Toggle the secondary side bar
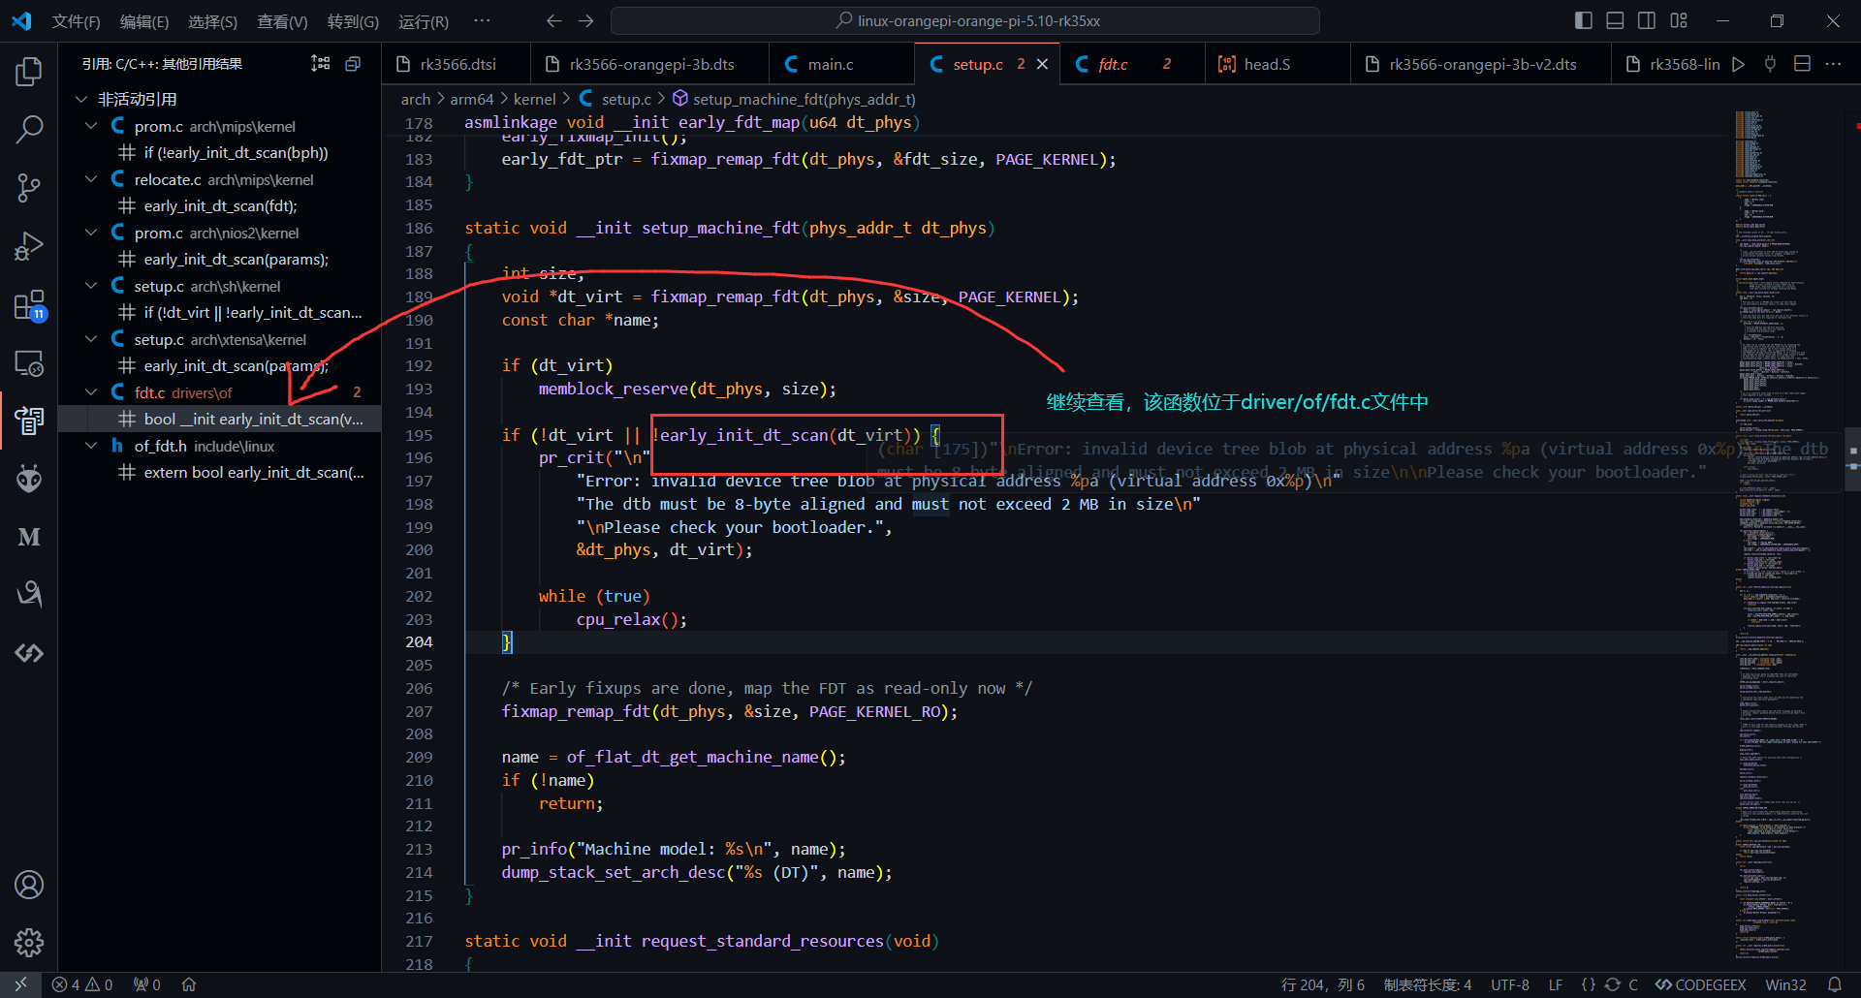Viewport: 1861px width, 998px height. click(x=1647, y=20)
